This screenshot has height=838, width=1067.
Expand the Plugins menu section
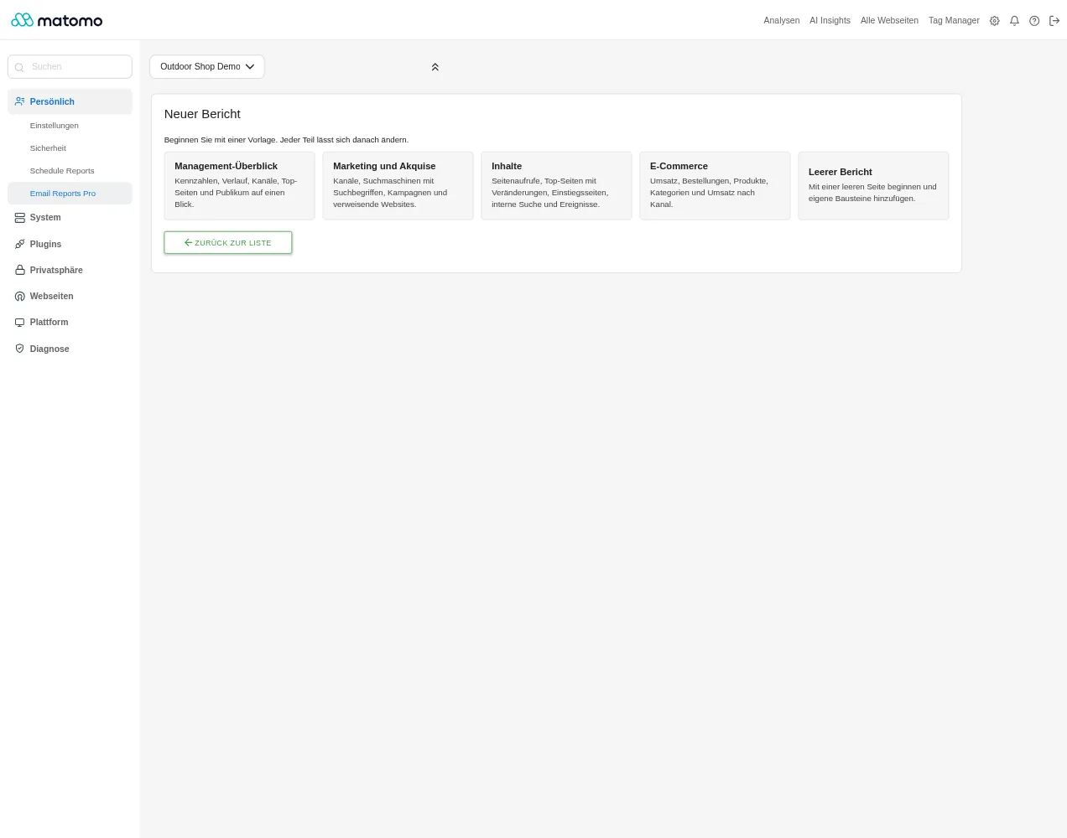pyautogui.click(x=70, y=245)
